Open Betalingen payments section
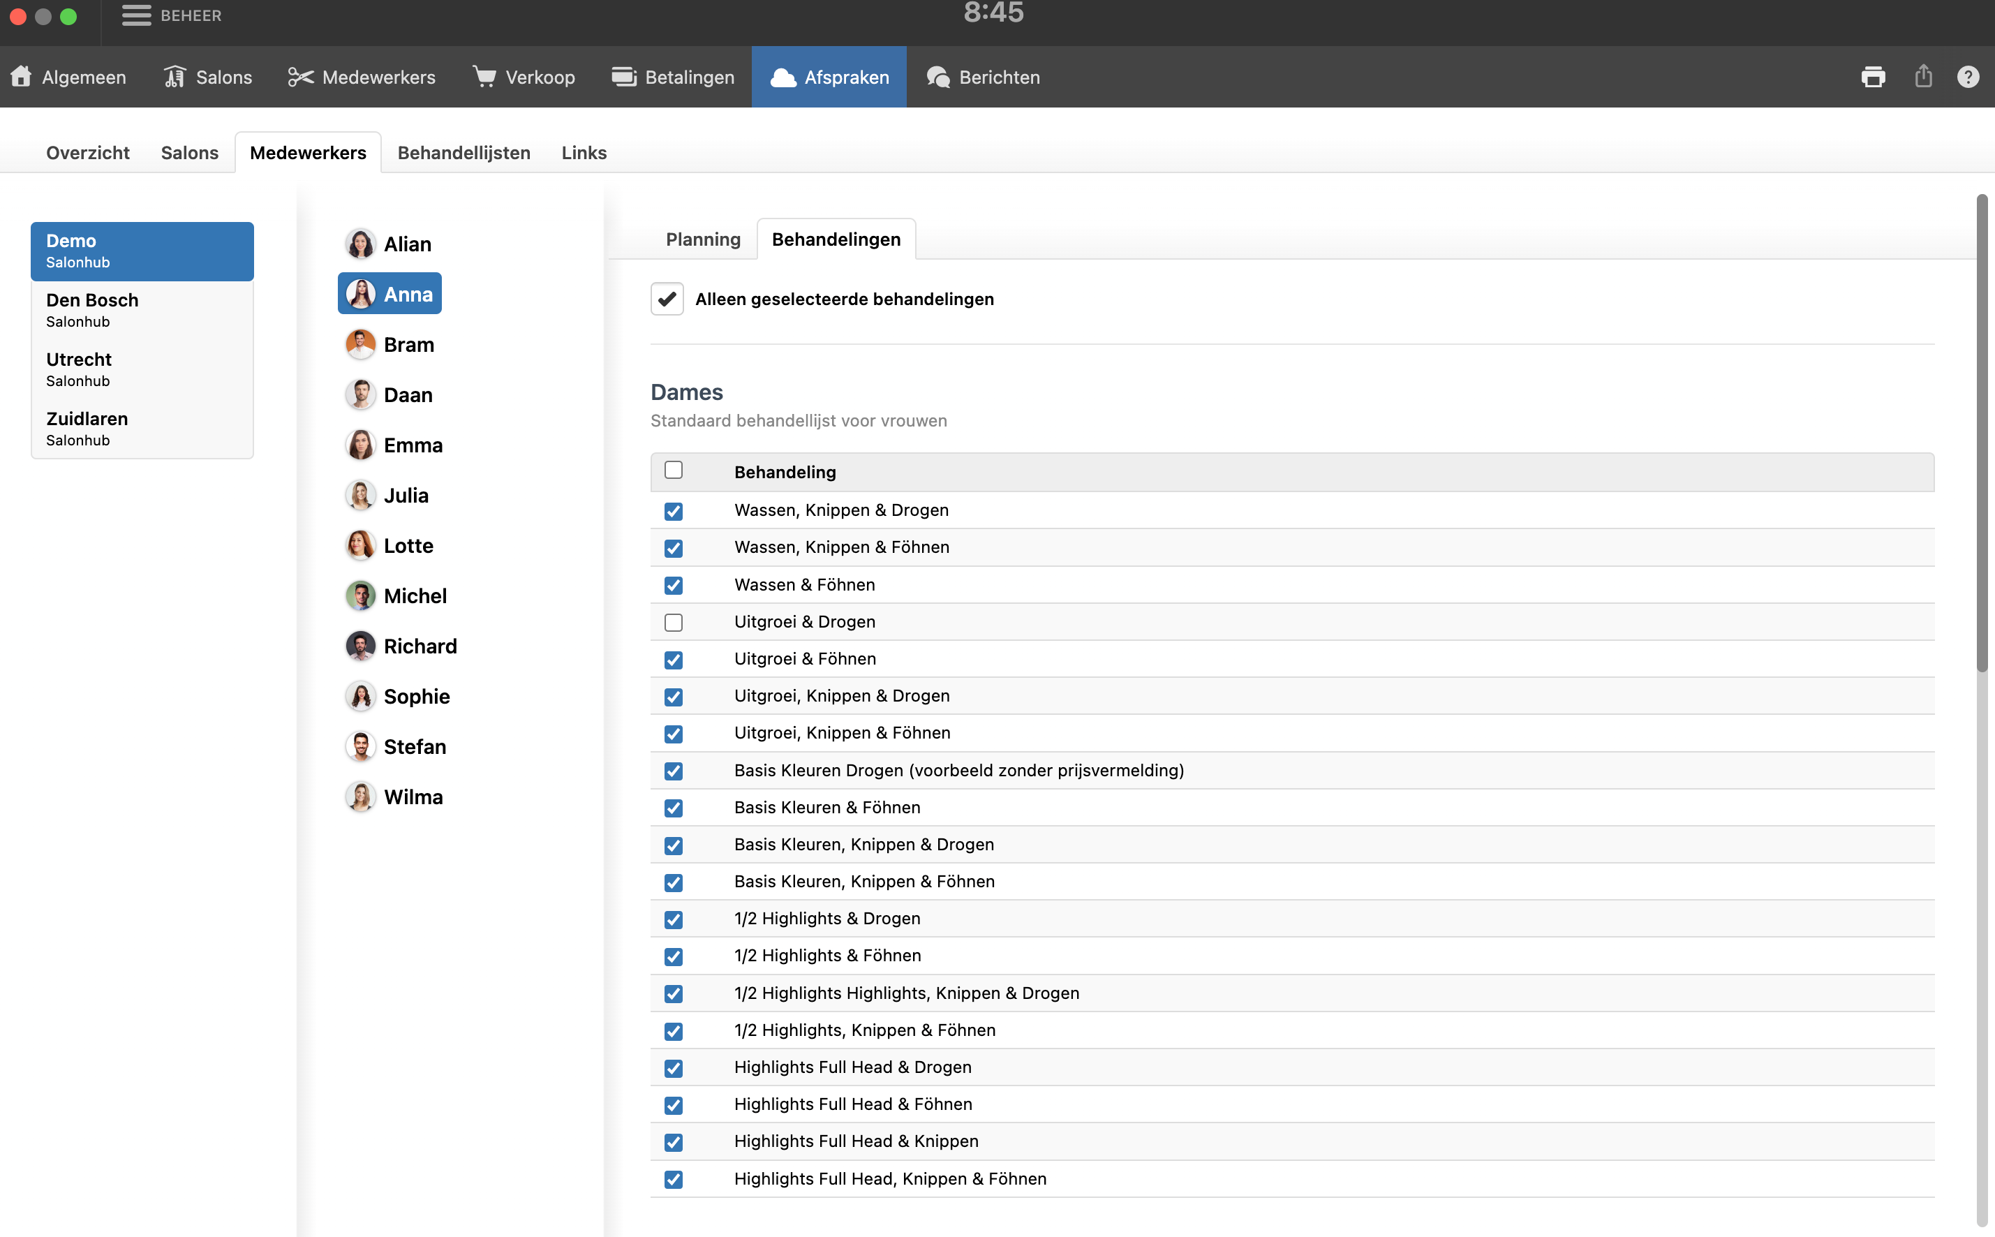The width and height of the screenshot is (1995, 1237). [672, 77]
